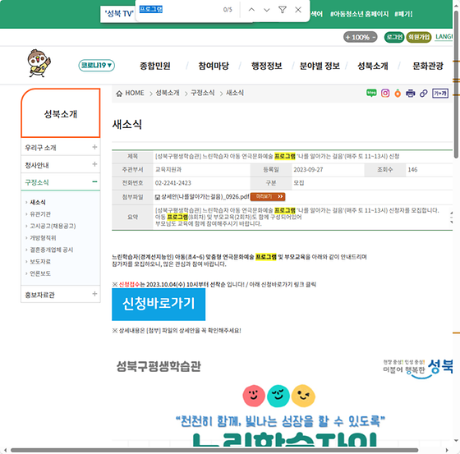This screenshot has width=460, height=454.
Task: Click the #아동청소년 홈페이지 hashtag link
Action: pyautogui.click(x=360, y=14)
